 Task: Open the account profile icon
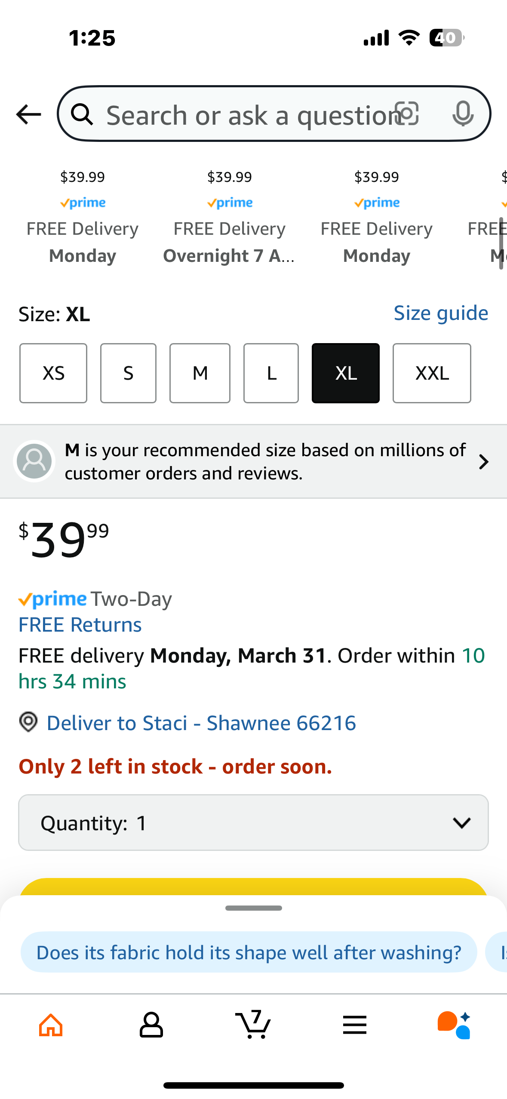[151, 1025]
